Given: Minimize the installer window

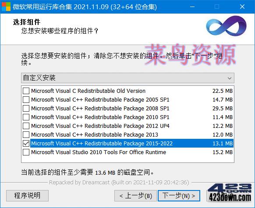Looking at the screenshot, I should click(192, 7).
